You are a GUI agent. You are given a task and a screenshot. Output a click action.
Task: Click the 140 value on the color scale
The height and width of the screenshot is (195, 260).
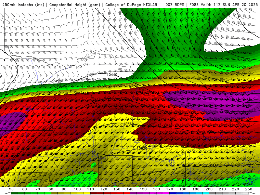coord(130,189)
